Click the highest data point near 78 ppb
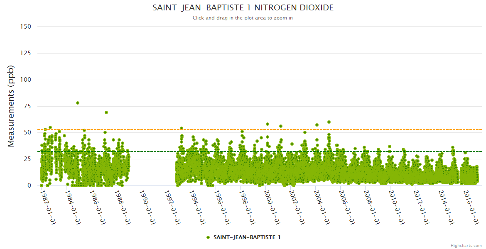 click(78, 103)
